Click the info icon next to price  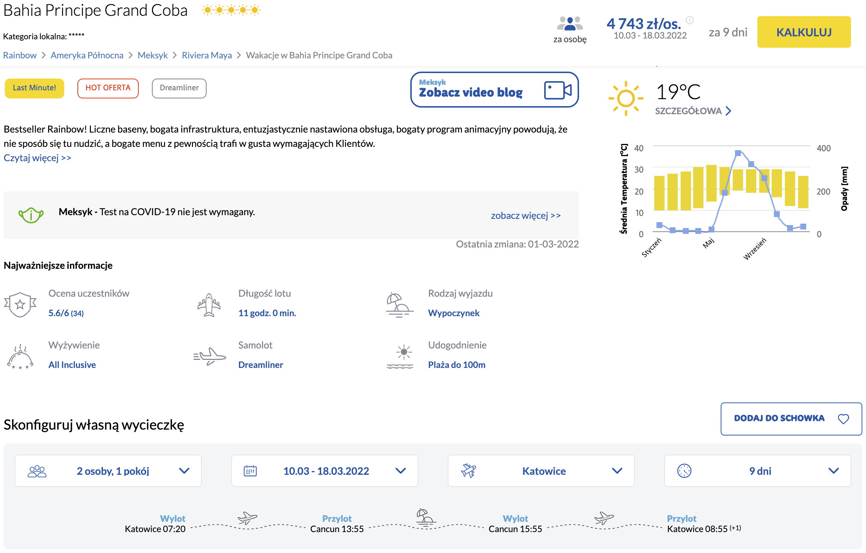tap(690, 20)
